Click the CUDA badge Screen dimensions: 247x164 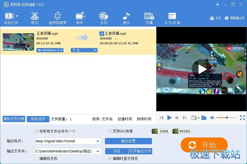[161, 131]
